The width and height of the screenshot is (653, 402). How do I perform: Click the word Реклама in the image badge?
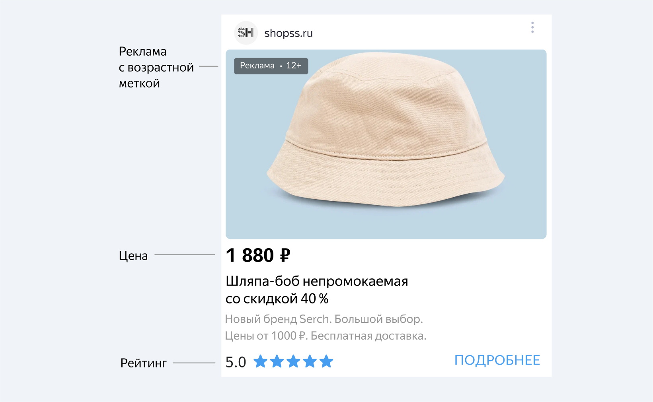[x=257, y=66]
